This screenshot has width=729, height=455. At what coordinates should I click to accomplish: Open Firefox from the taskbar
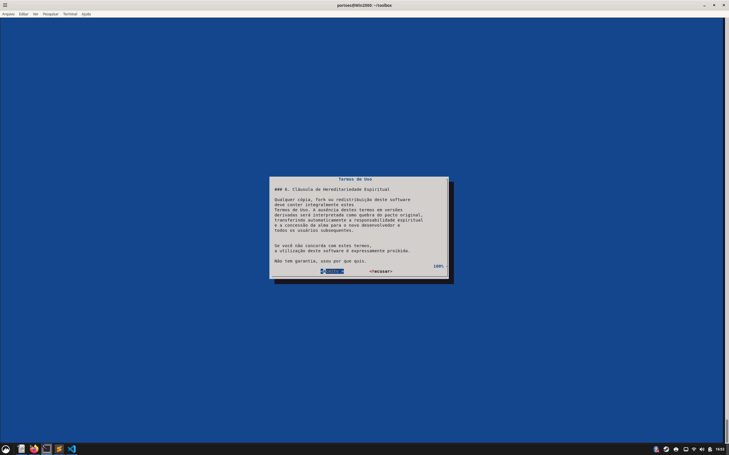pyautogui.click(x=34, y=449)
